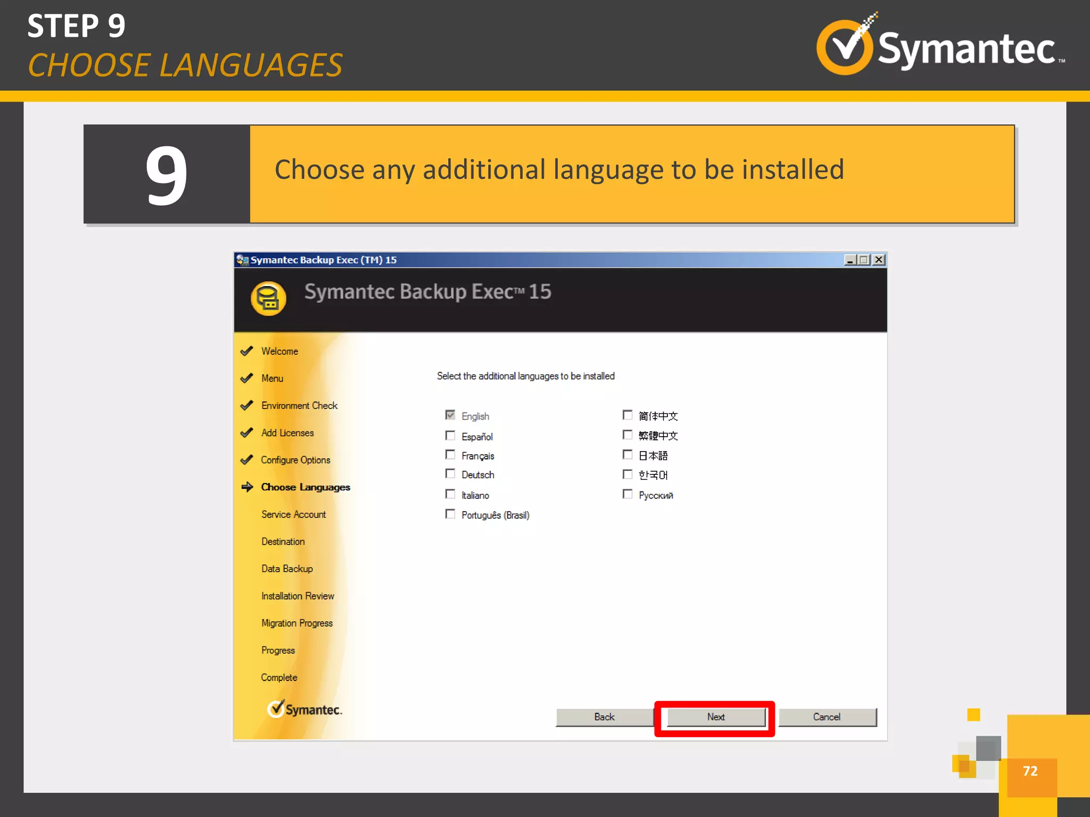Select the Progress step label
The image size is (1090, 817).
[x=278, y=650]
